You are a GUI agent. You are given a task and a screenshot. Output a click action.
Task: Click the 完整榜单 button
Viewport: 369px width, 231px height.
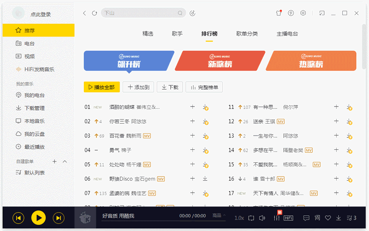[x=204, y=87]
